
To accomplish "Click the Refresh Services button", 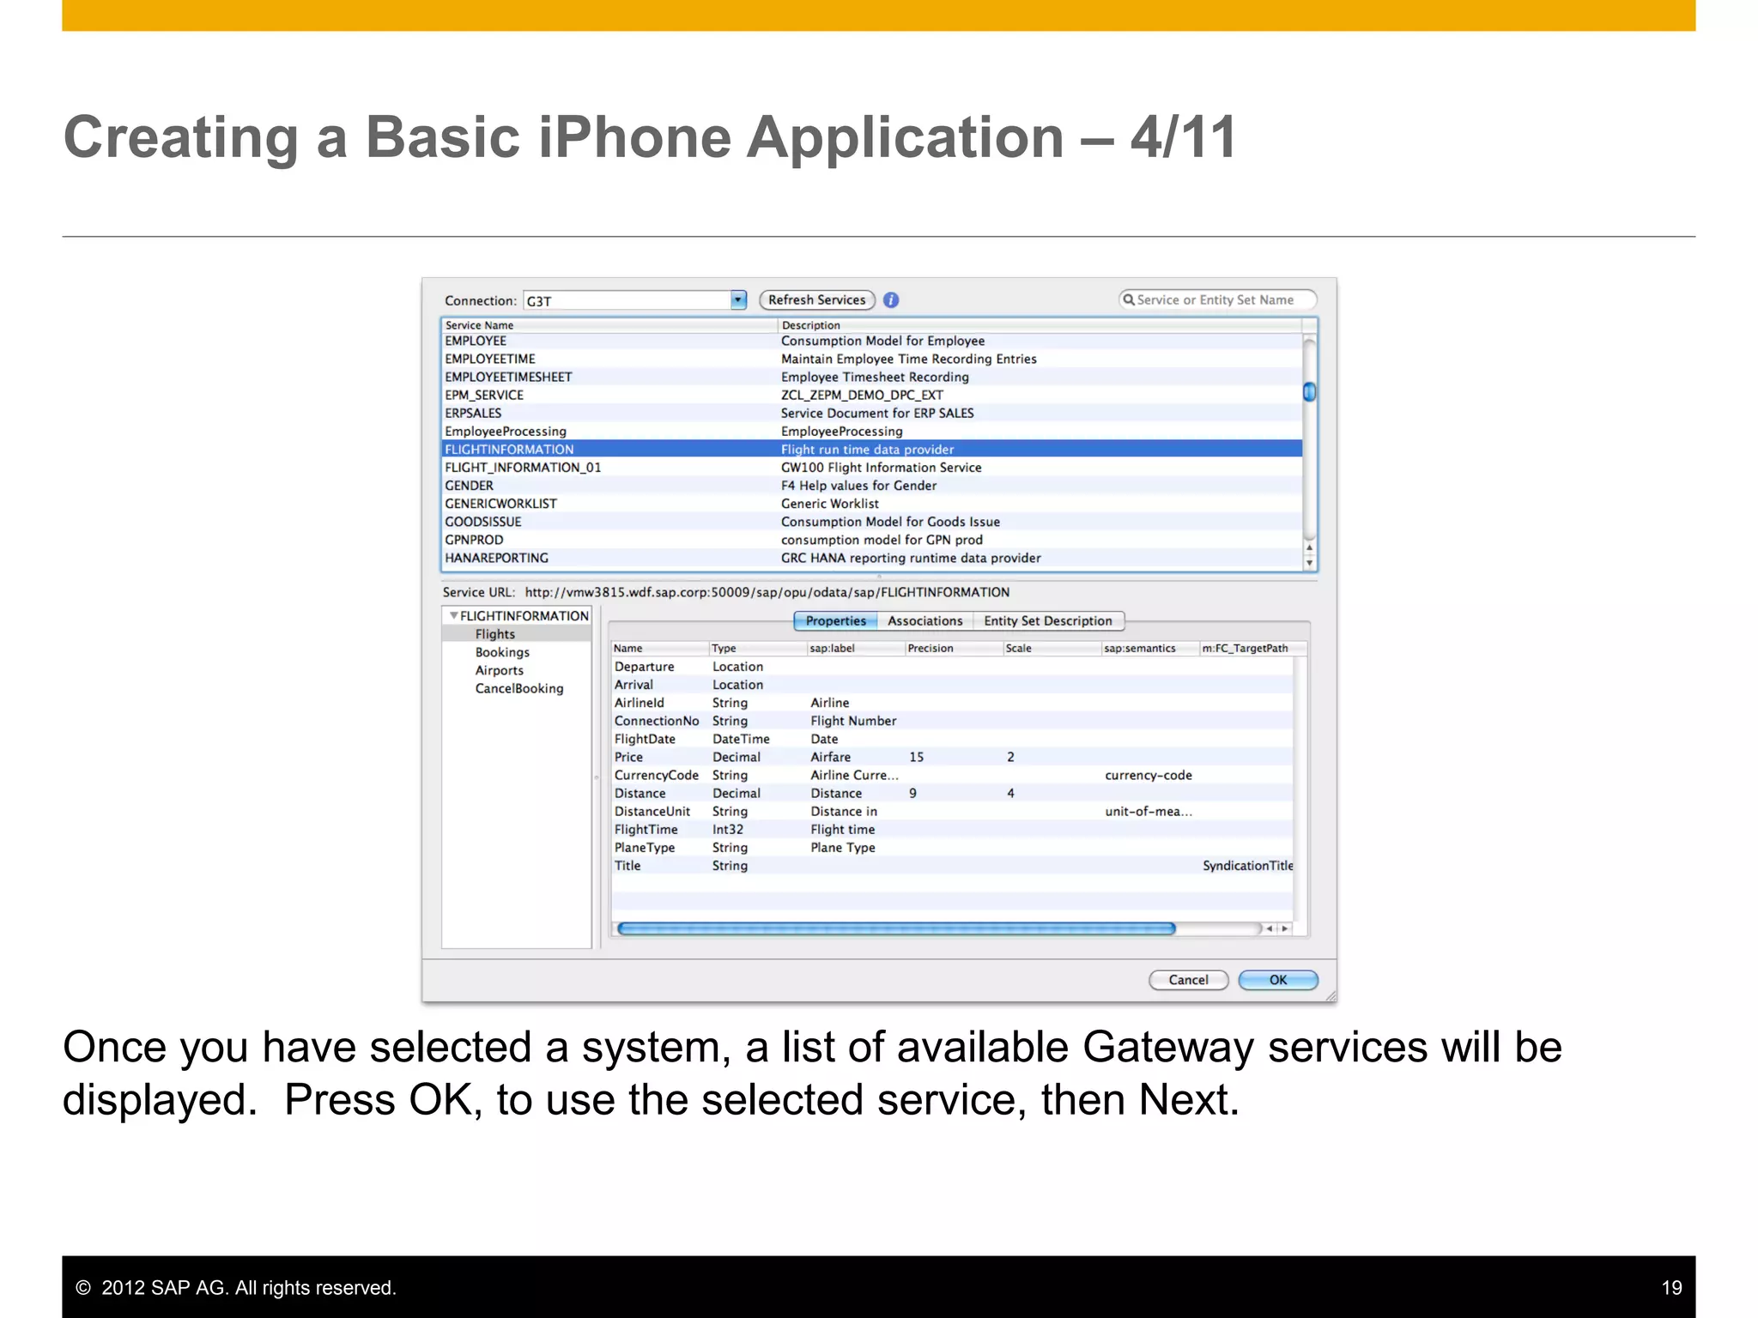I will (x=817, y=300).
